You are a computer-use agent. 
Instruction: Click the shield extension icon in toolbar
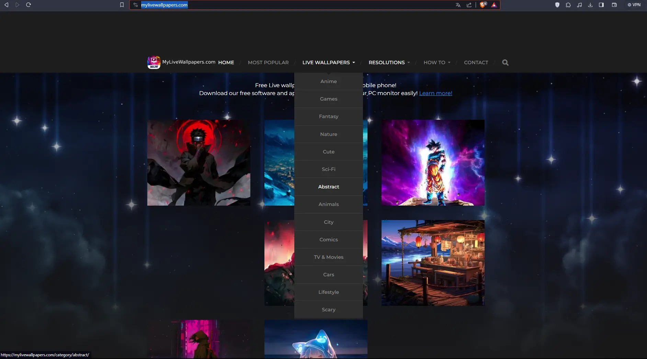coord(557,5)
